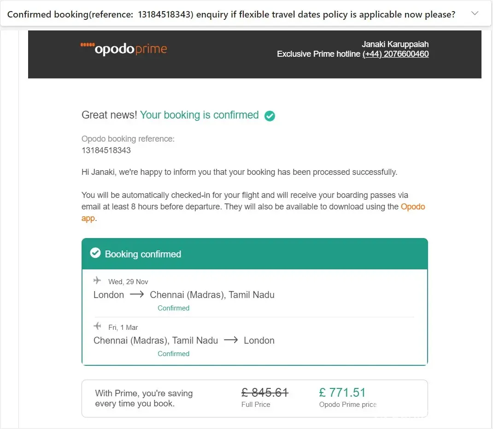Click arrow between Chennai and London return
493x429 pixels.
click(231, 340)
